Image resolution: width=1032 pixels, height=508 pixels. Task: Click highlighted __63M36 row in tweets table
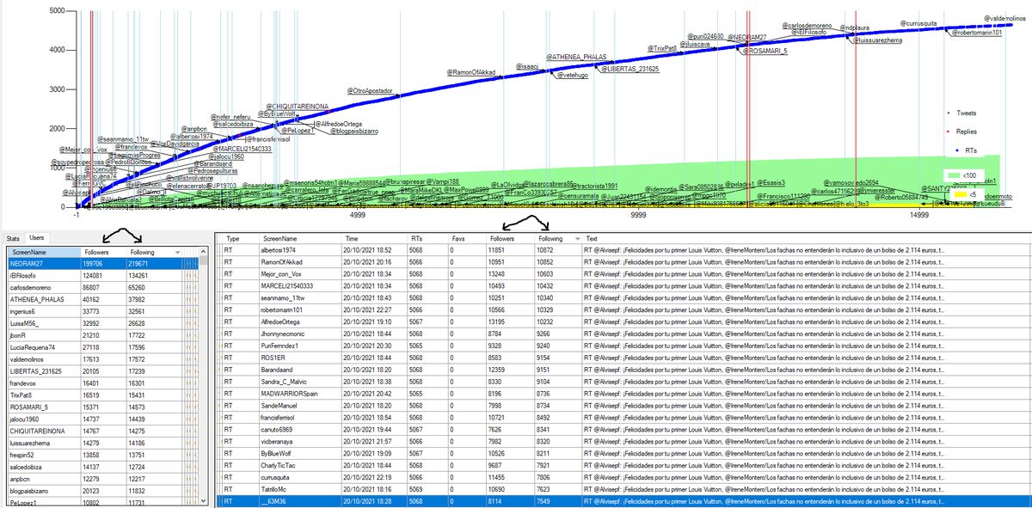click(x=625, y=500)
